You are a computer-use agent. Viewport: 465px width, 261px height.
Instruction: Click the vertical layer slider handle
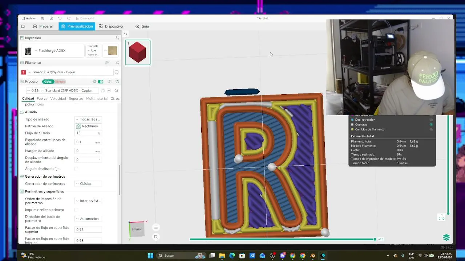(x=448, y=213)
